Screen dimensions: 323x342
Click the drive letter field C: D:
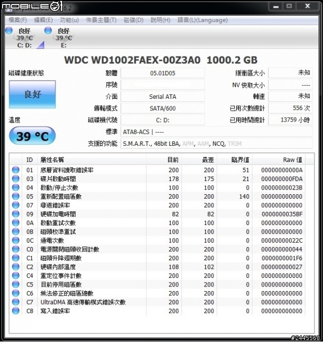163,120
